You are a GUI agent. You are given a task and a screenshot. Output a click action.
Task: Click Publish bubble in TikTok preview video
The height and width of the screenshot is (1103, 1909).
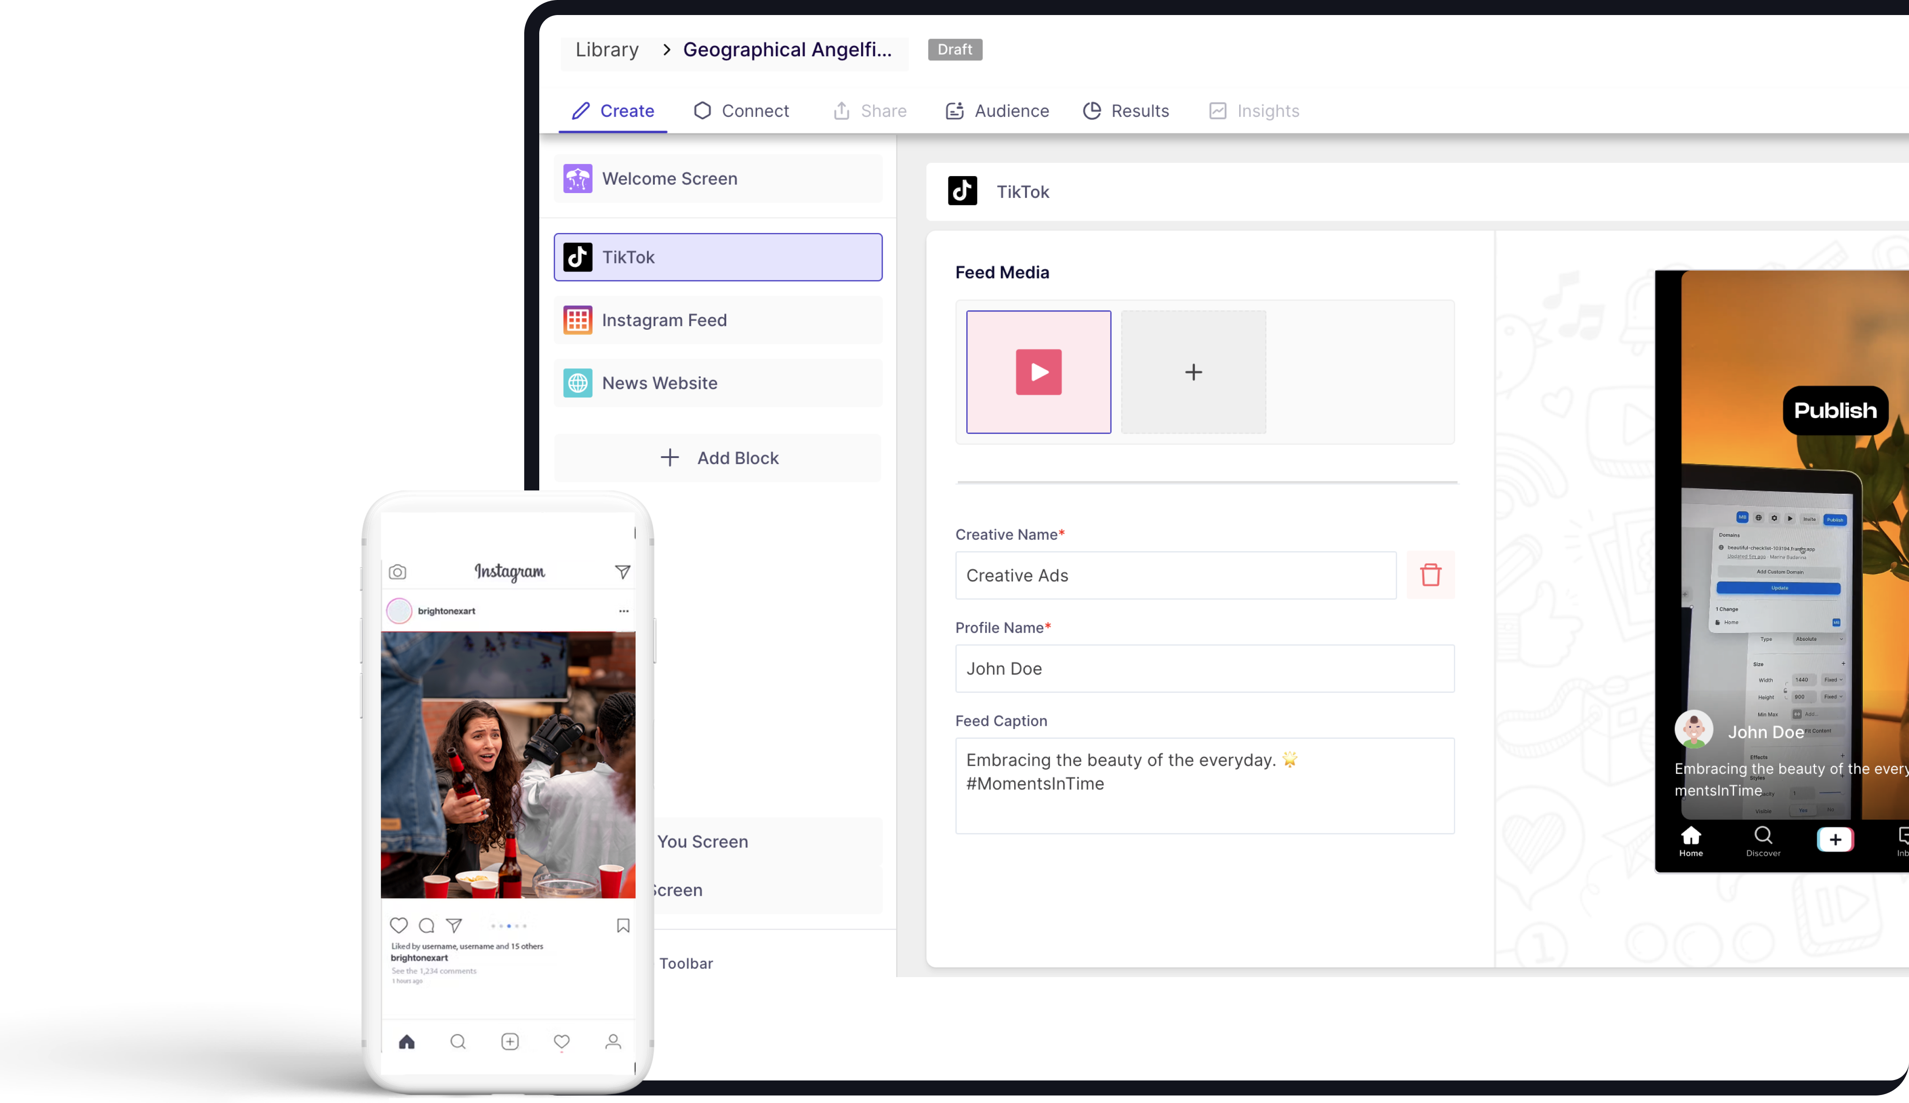[1835, 410]
